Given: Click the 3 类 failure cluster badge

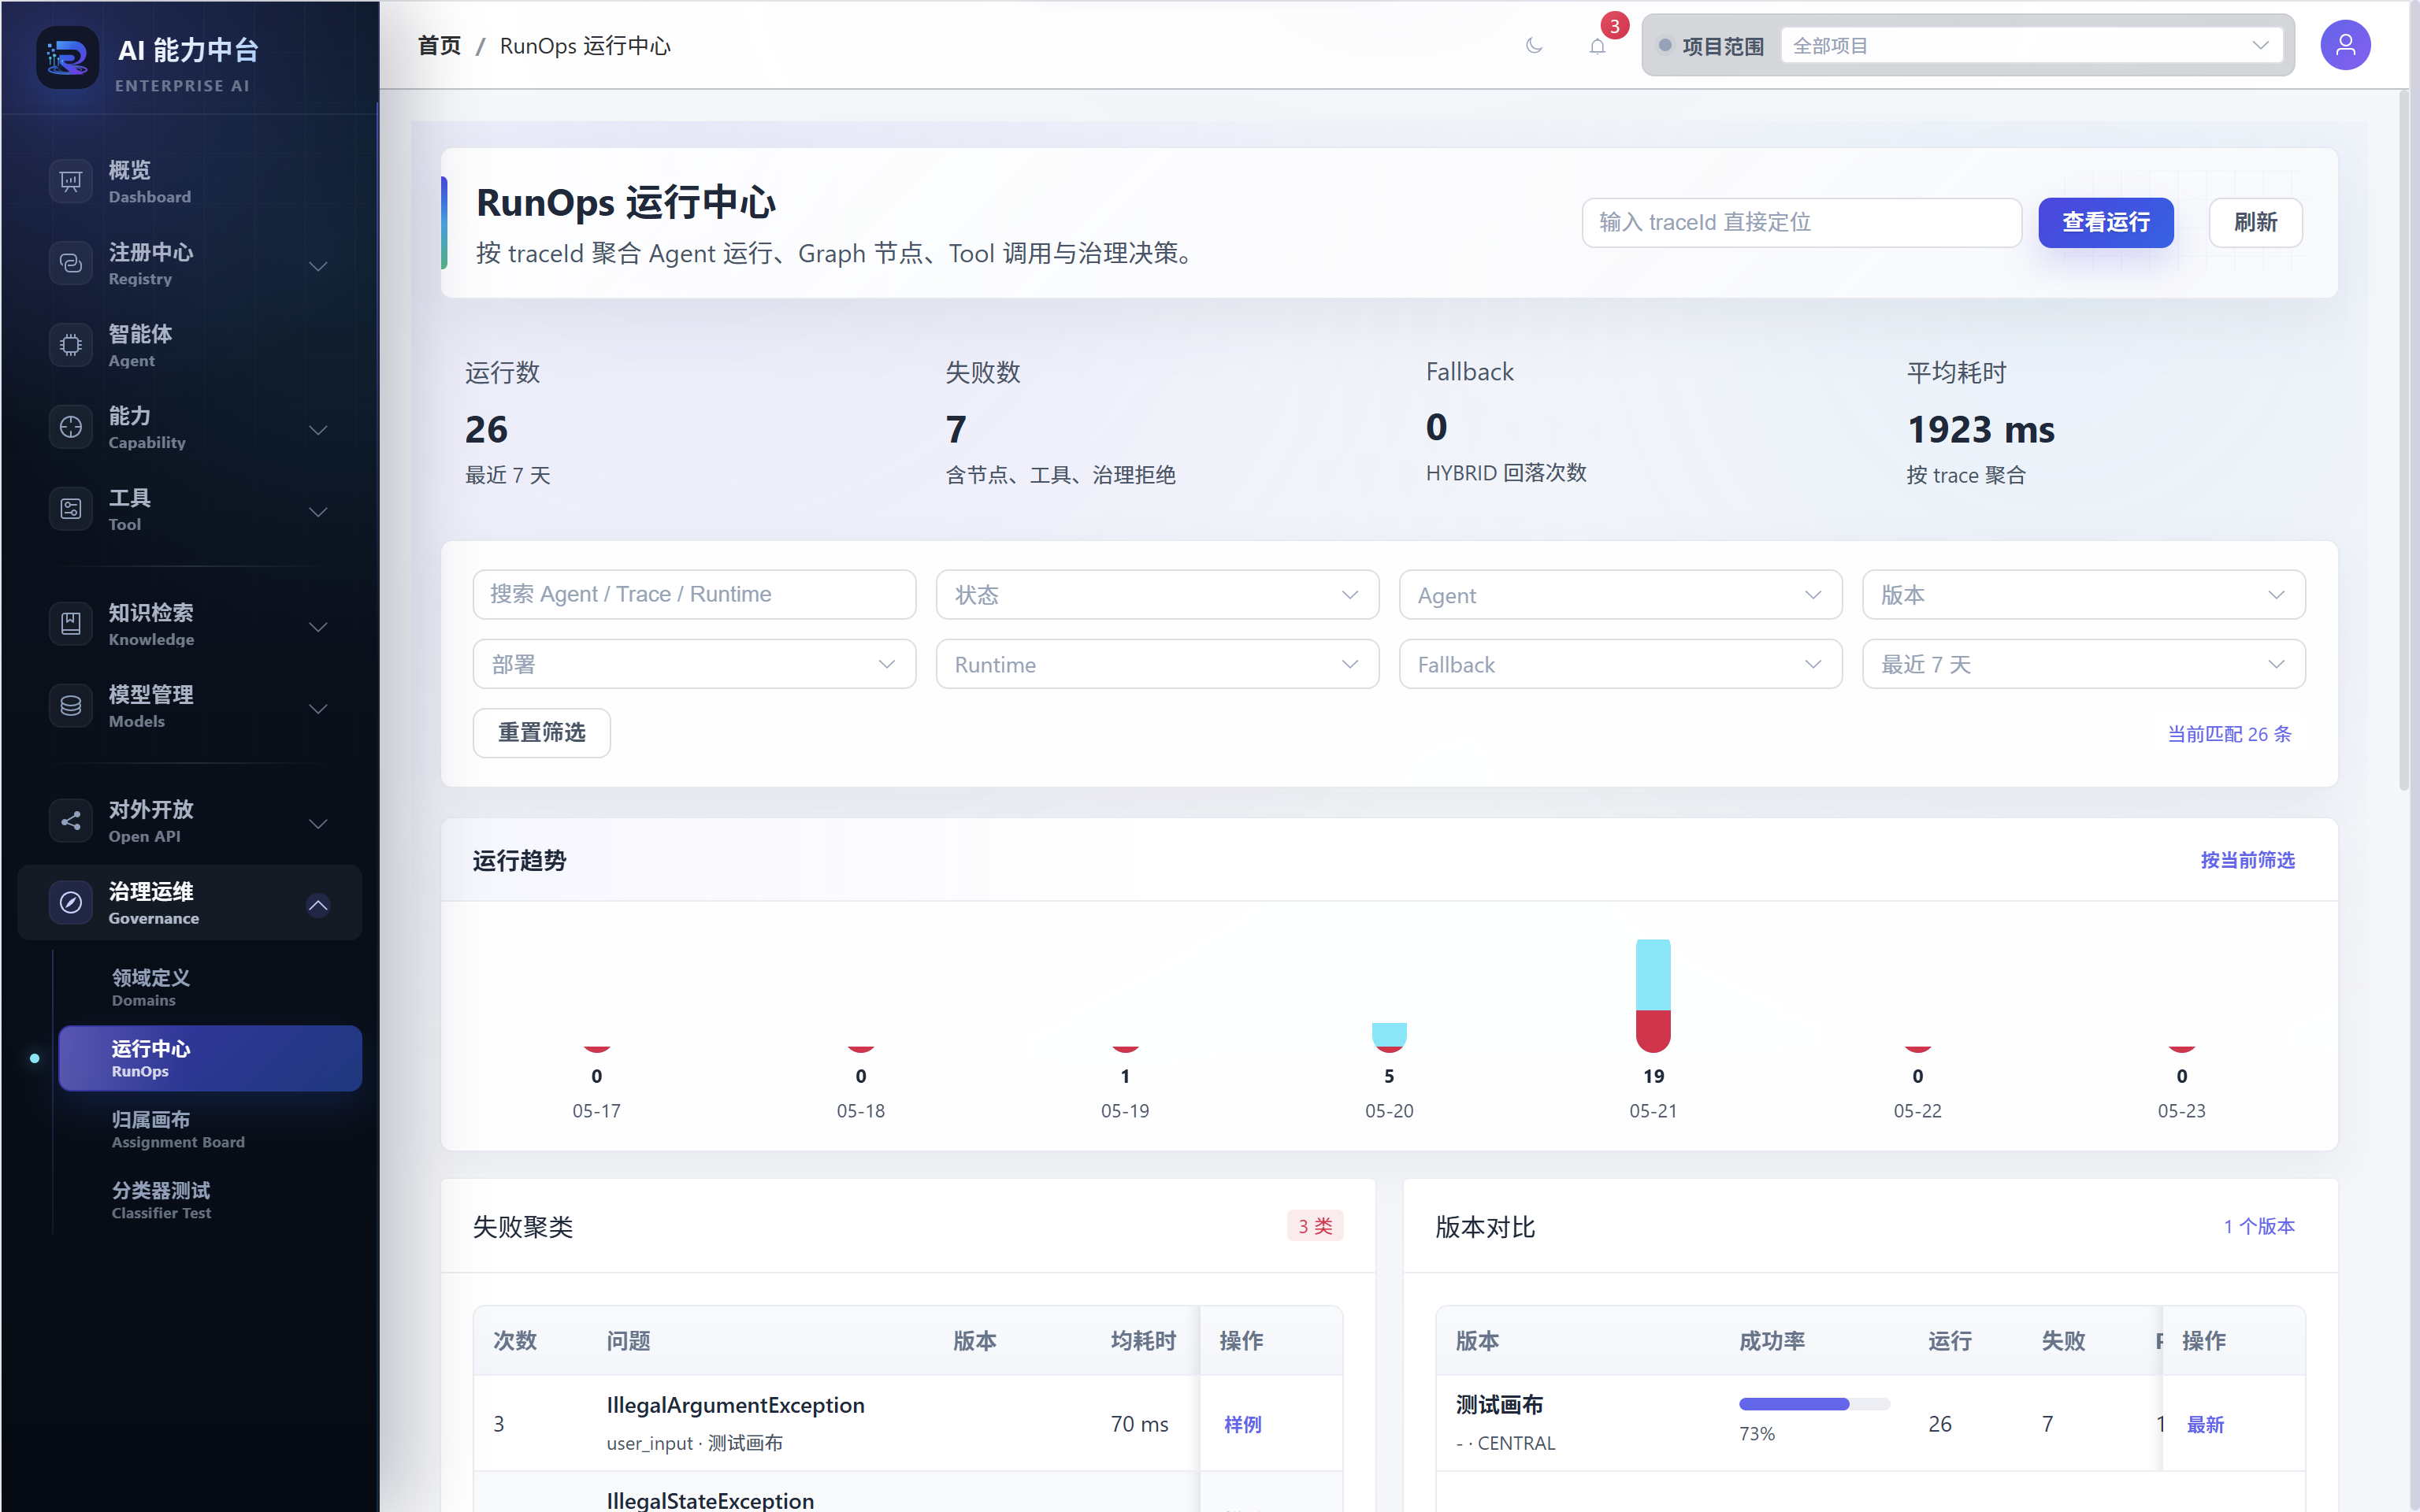Looking at the screenshot, I should 1315,1226.
